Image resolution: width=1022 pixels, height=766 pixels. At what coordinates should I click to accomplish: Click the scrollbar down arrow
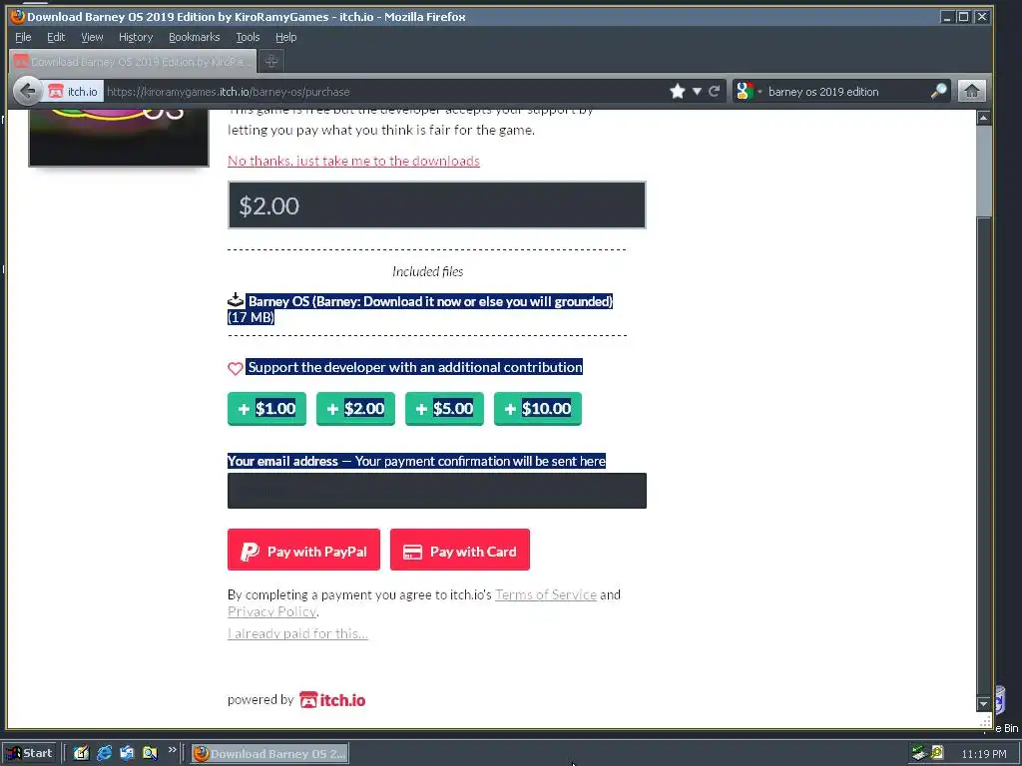984,704
